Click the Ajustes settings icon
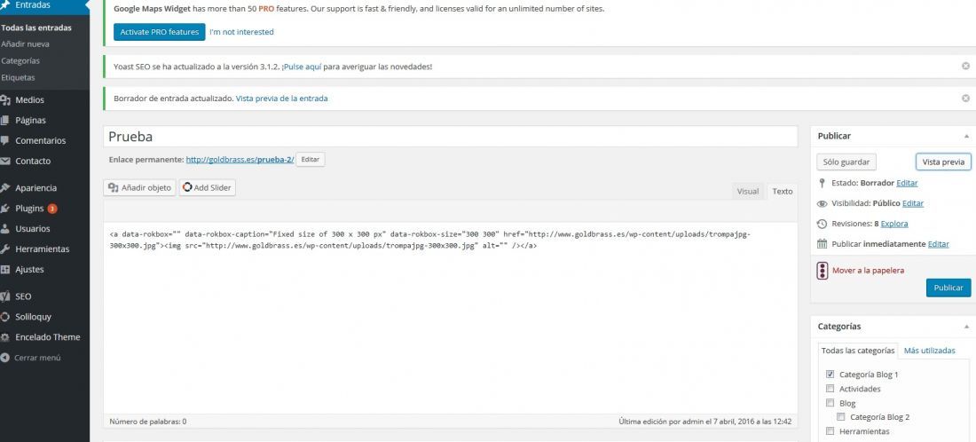The image size is (976, 442). coord(5,270)
